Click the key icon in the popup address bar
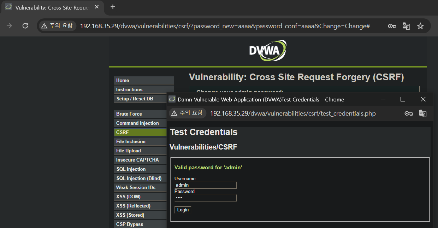438x228 pixels. (409, 113)
